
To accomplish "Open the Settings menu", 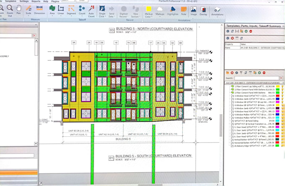I will click(x=24, y=1).
